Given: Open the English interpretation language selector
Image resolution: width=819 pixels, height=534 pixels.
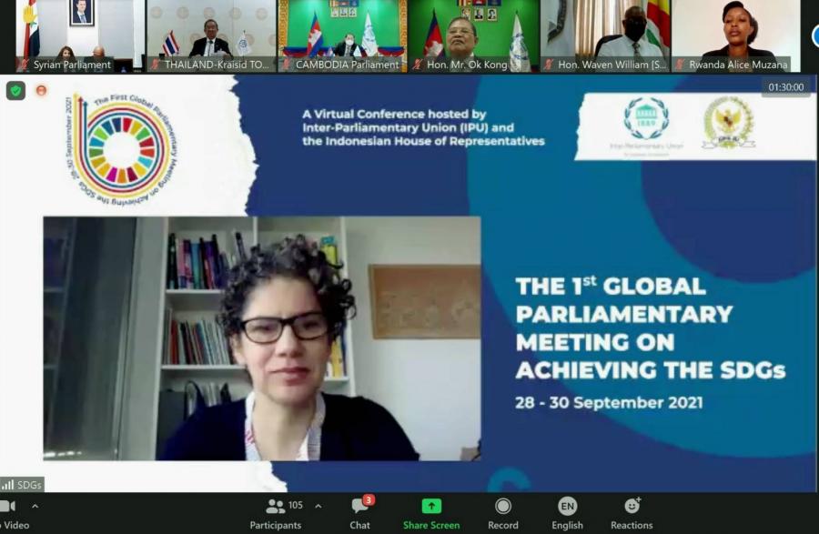Looking at the screenshot, I should (x=567, y=511).
